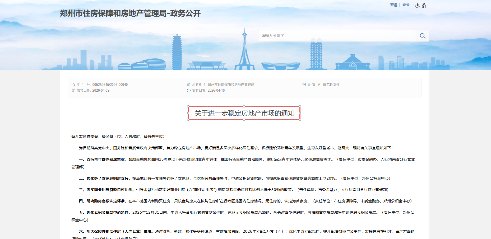491x239 pixels.
Task: Click the 发布日期 value 2026-04-10
Action: pyautogui.click(x=216, y=91)
